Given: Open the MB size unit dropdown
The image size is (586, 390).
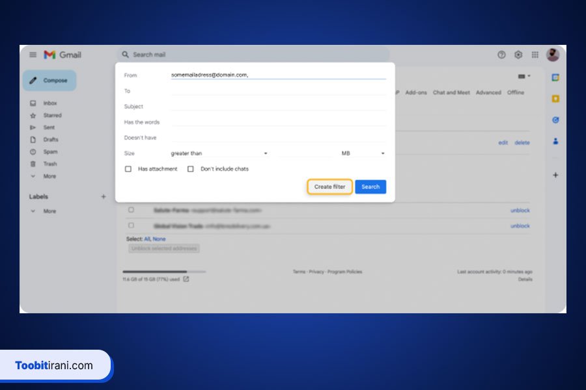Looking at the screenshot, I should tap(363, 153).
